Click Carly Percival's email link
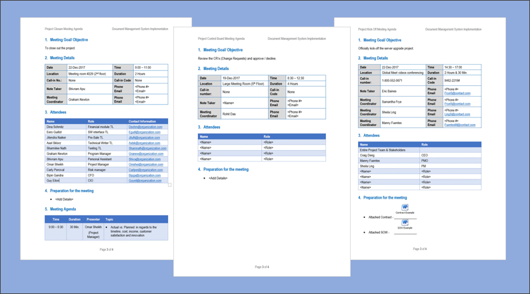The height and width of the screenshot is (294, 530). tap(145, 169)
